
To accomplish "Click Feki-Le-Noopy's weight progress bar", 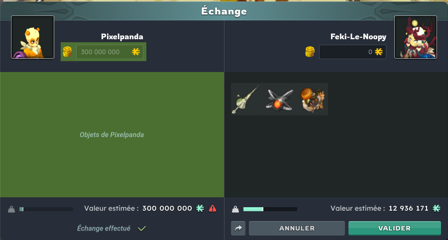I will point(270,209).
